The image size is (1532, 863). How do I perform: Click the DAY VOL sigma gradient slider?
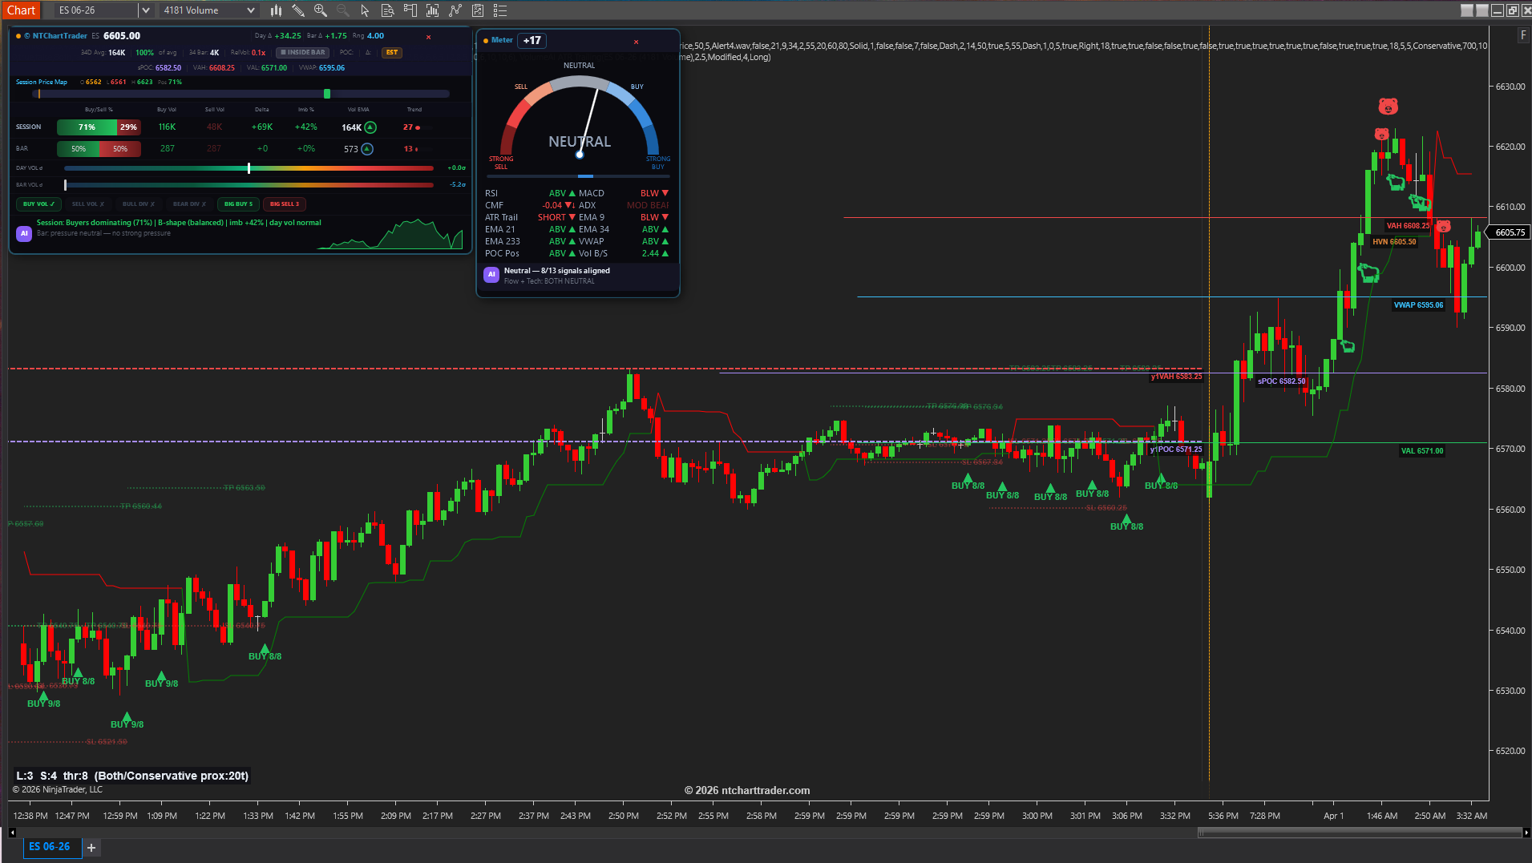point(249,168)
